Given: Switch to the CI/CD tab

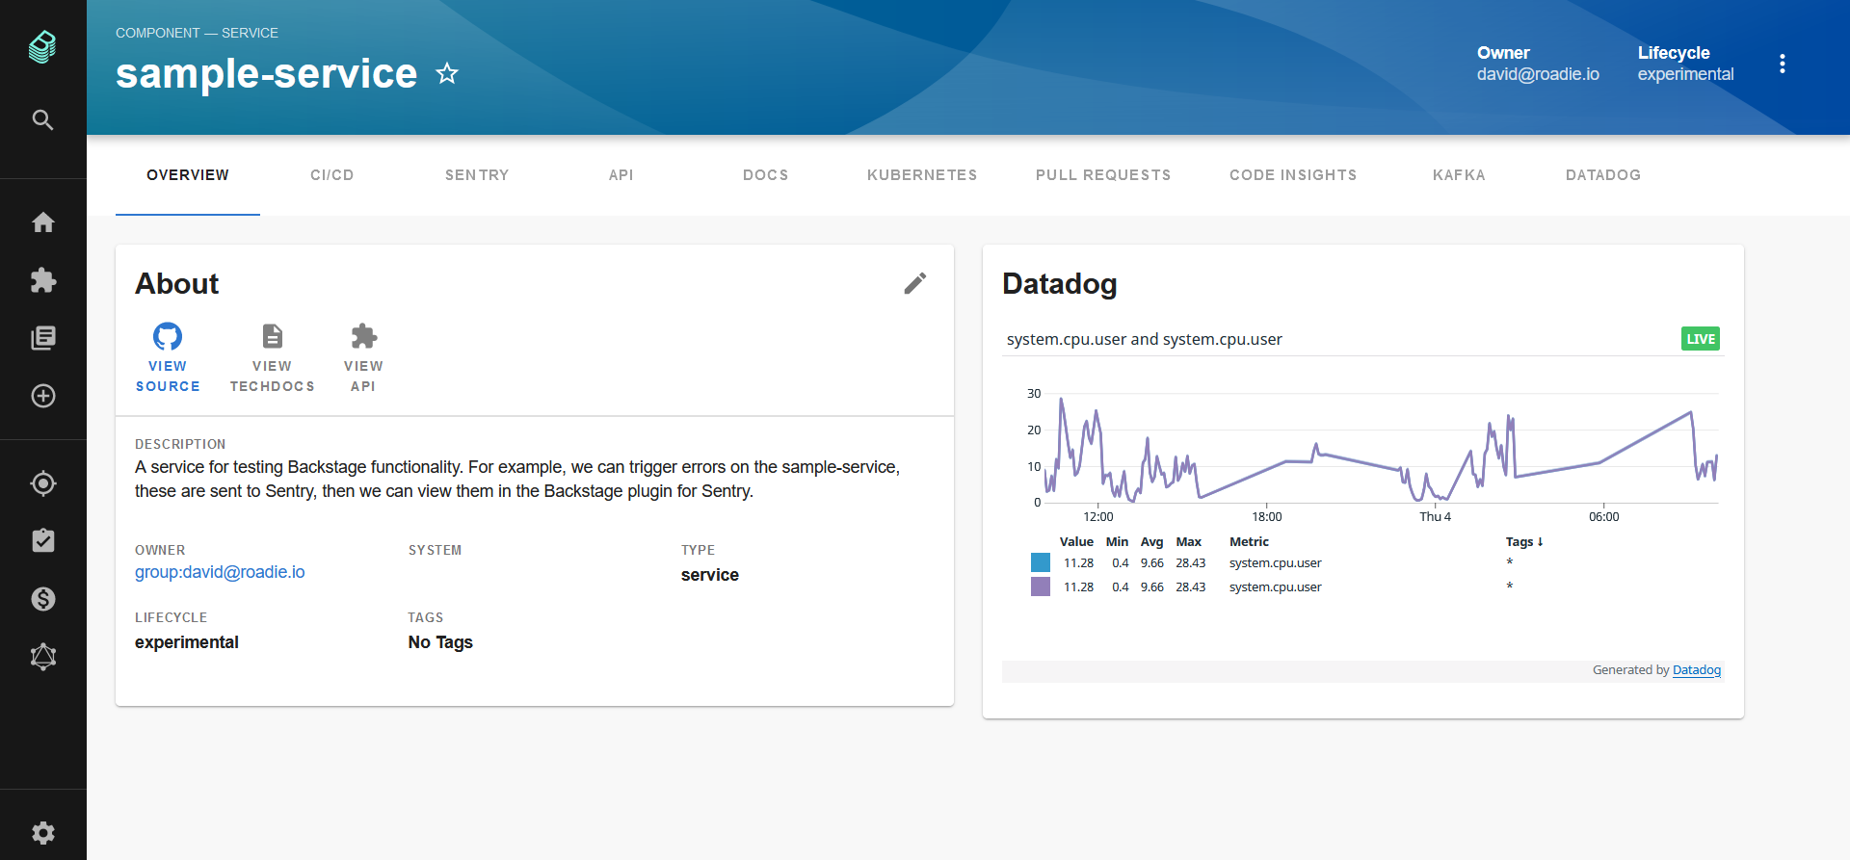Looking at the screenshot, I should 332,175.
